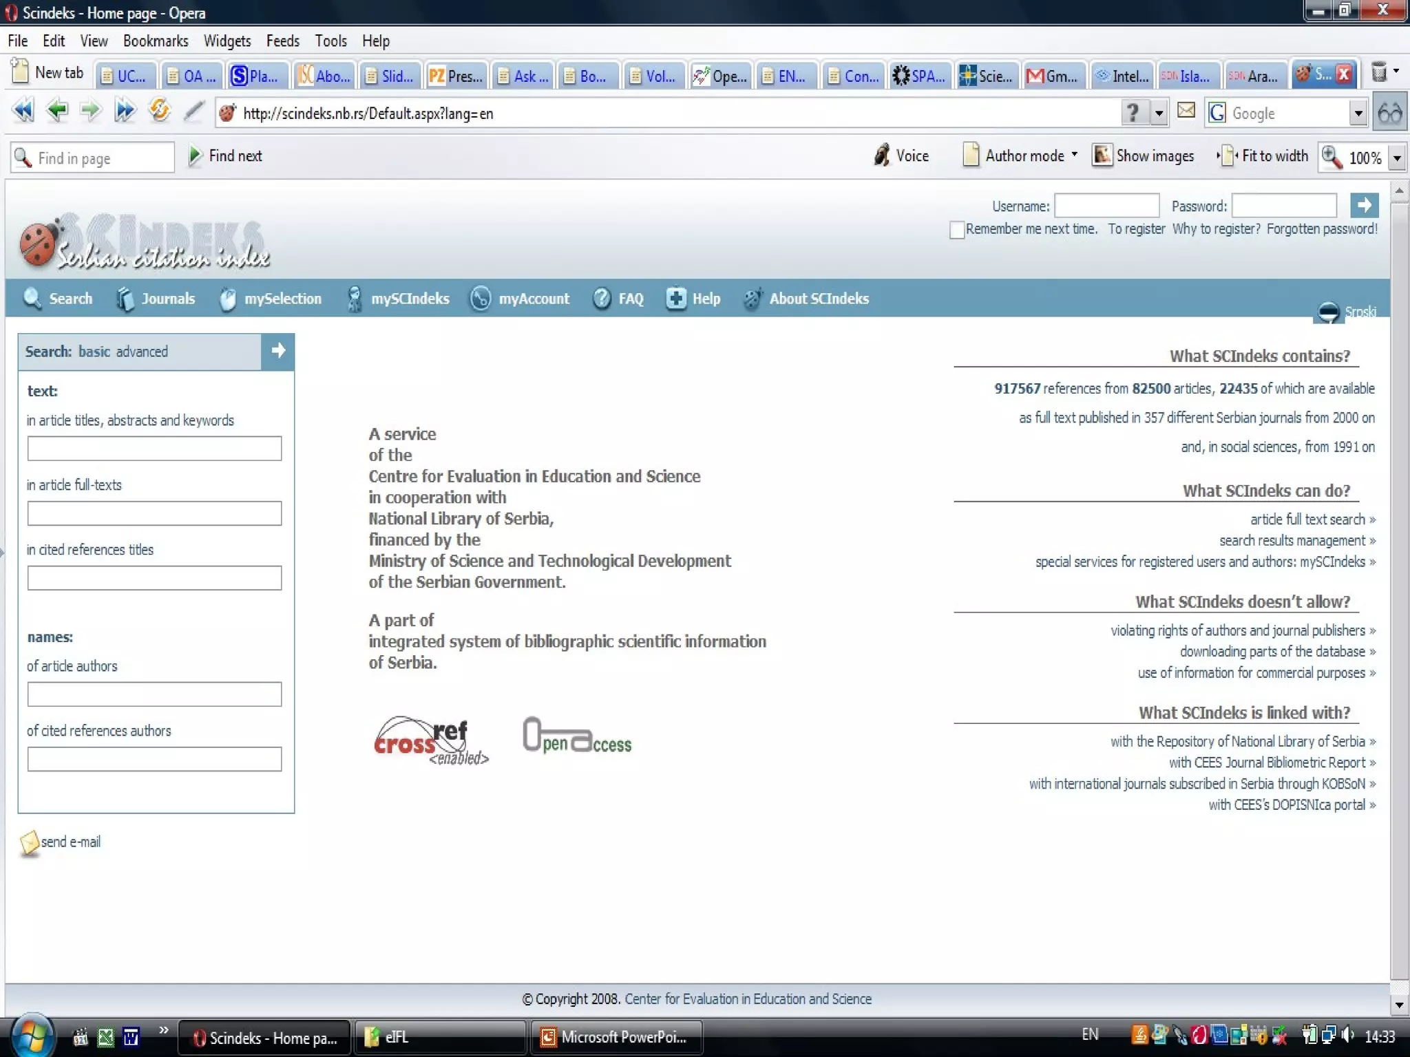Open the Bookmarks menu
1410x1057 pixels.
pos(156,41)
